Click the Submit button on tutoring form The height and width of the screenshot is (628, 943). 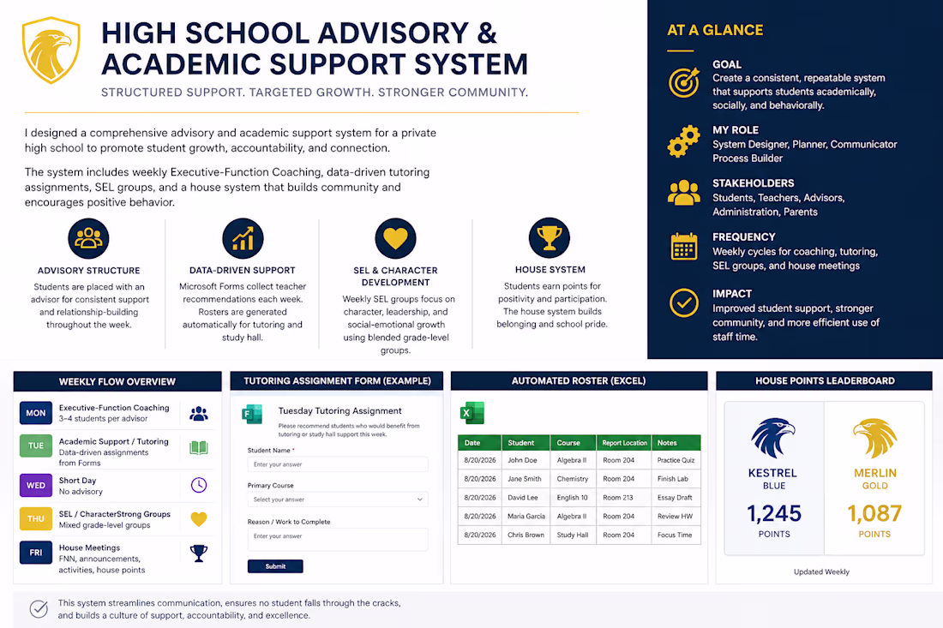[275, 566]
